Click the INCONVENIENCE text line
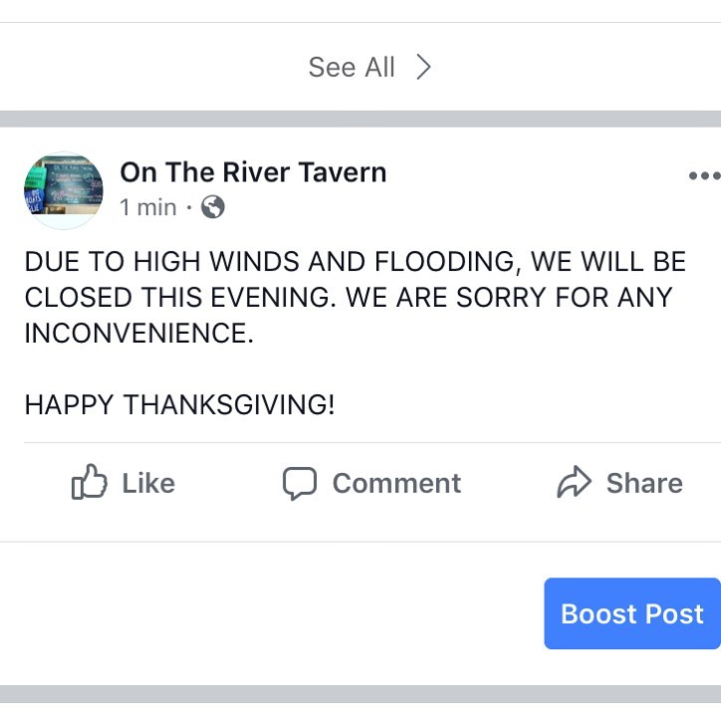 [138, 333]
